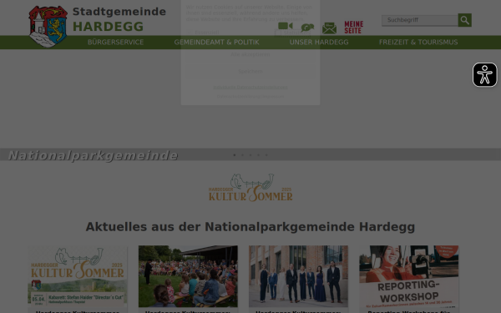Image resolution: width=501 pixels, height=313 pixels.
Task: Click the envelope newsletter icon
Action: (329, 28)
